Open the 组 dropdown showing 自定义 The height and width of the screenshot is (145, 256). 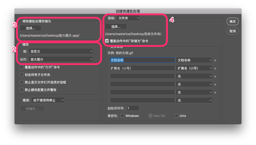point(61,51)
